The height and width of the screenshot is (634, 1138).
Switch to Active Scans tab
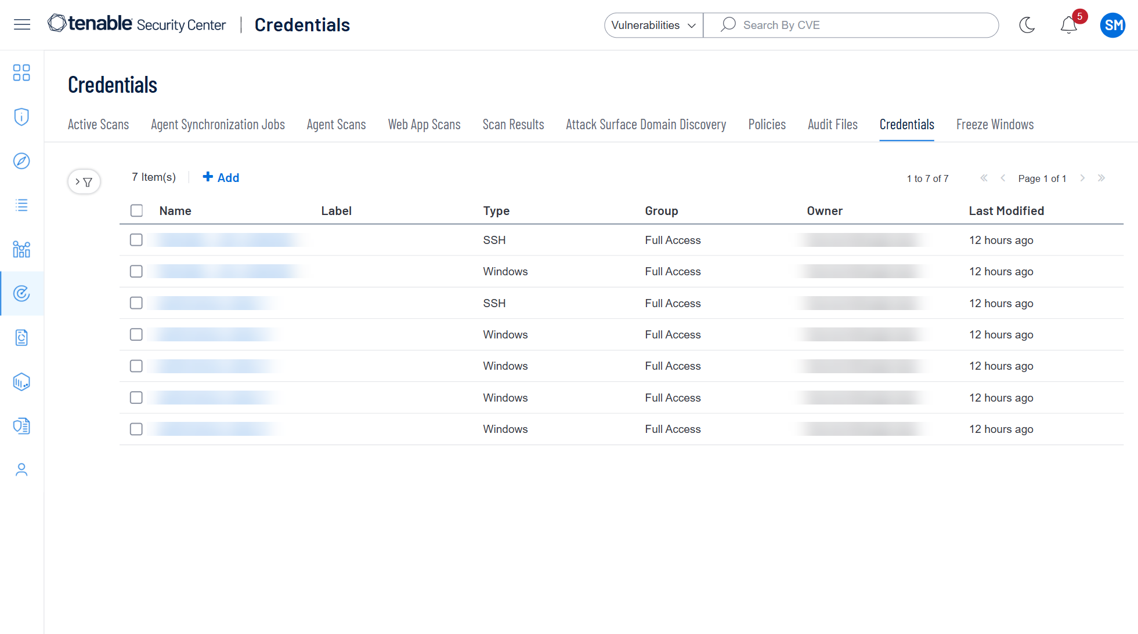coord(98,125)
